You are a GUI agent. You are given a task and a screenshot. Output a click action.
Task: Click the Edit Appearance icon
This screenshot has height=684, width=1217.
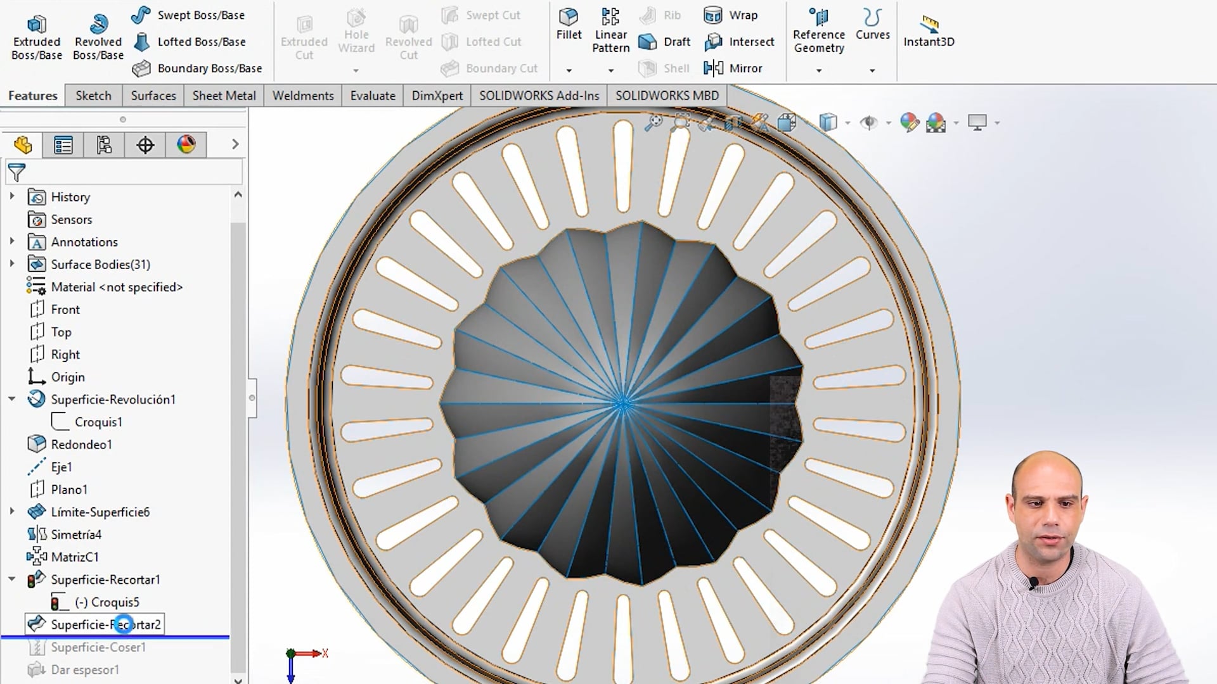pyautogui.click(x=910, y=122)
